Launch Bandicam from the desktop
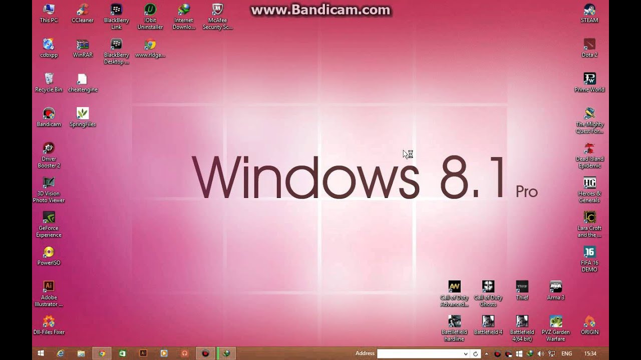Screen dimensions: 641x360 coord(49,117)
